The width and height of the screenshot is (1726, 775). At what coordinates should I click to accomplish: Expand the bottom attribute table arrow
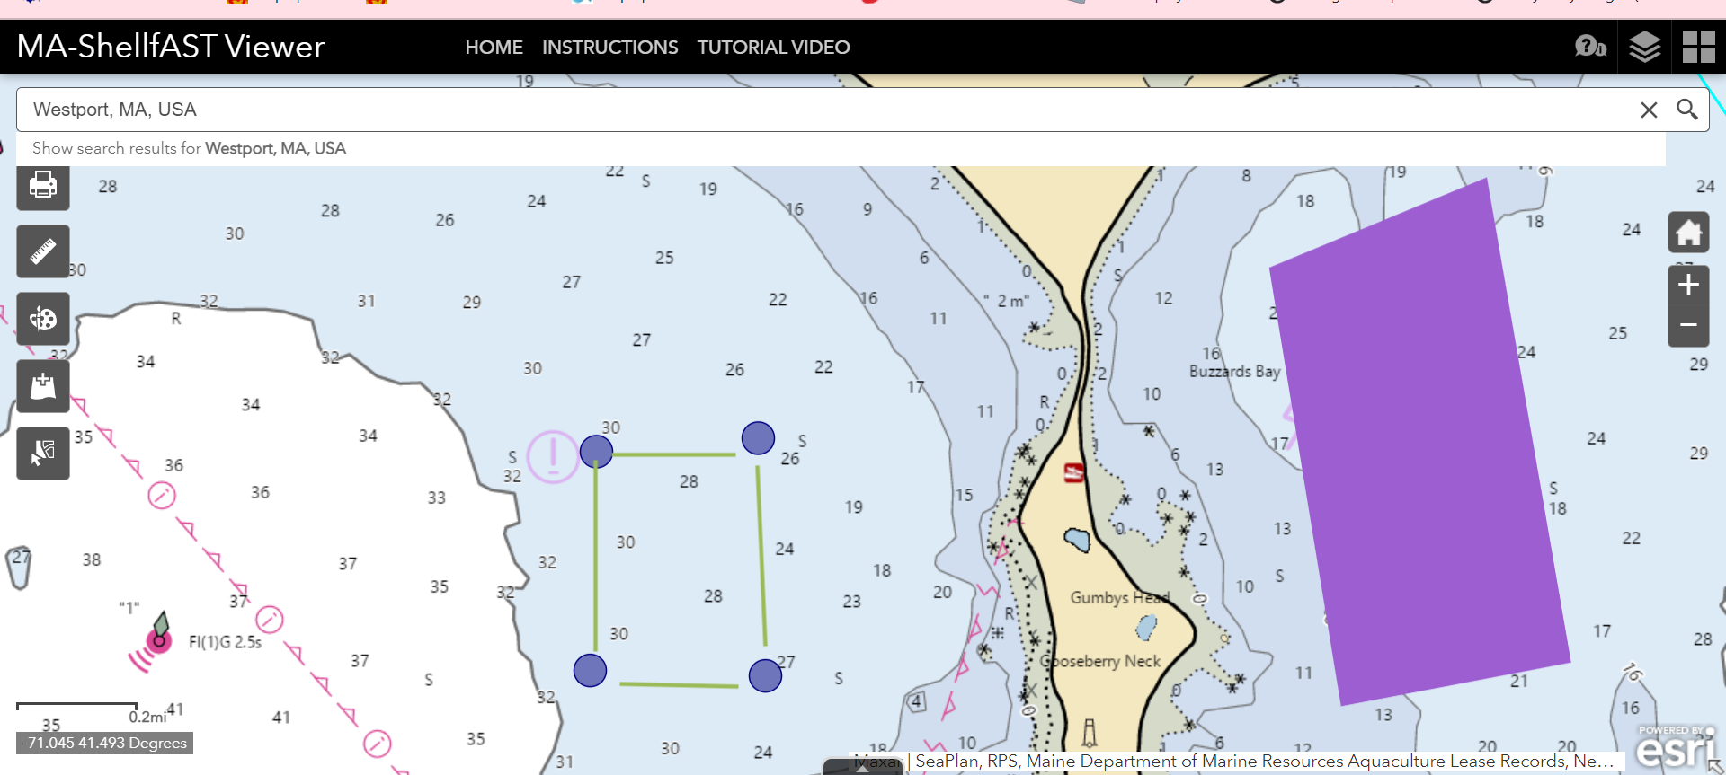pos(862,767)
